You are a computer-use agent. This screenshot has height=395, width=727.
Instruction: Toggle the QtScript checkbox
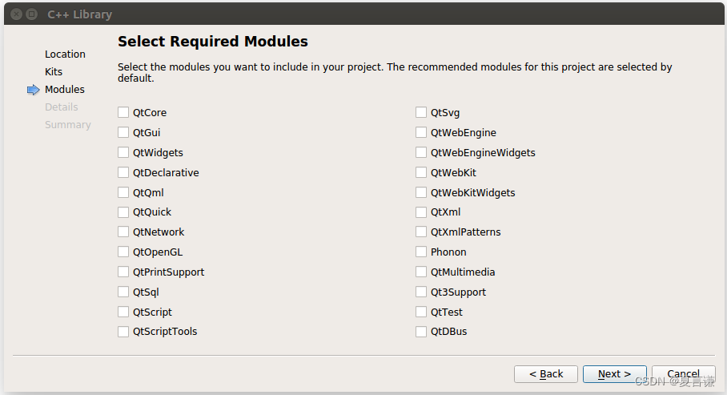point(123,312)
